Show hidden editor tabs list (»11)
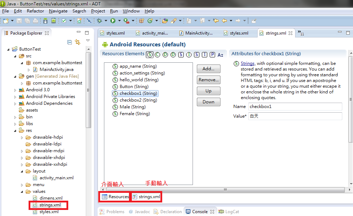353x216 pixels. click(301, 33)
